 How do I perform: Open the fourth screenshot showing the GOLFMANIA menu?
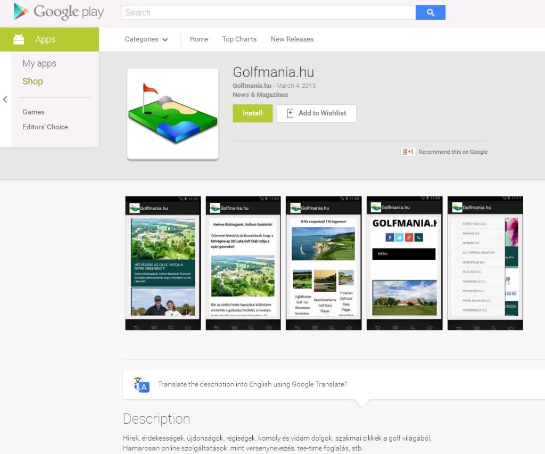pyautogui.click(x=404, y=263)
